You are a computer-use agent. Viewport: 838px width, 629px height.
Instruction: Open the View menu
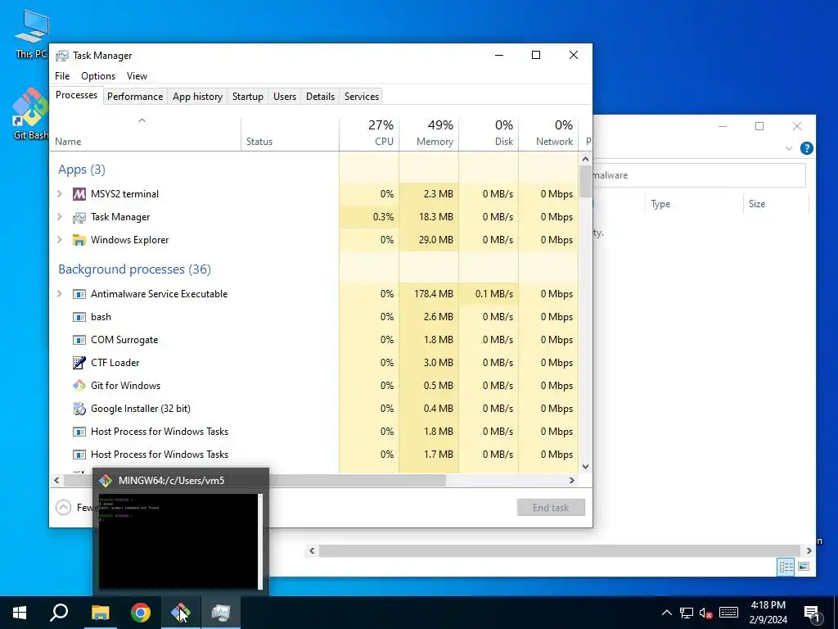pos(137,76)
